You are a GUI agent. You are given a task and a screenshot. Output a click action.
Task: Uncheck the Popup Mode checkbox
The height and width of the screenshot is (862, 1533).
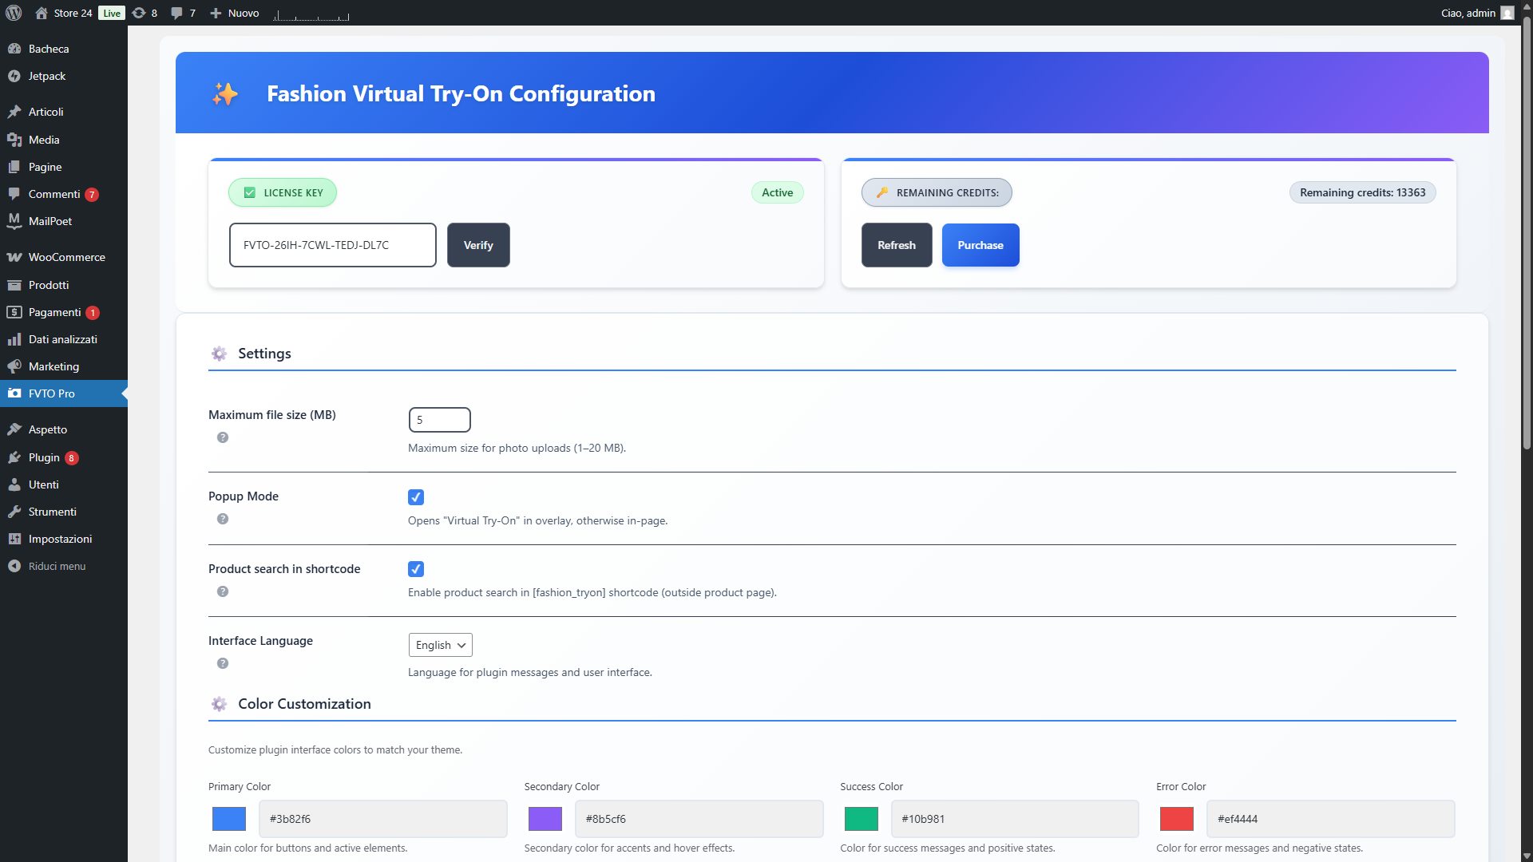click(416, 497)
